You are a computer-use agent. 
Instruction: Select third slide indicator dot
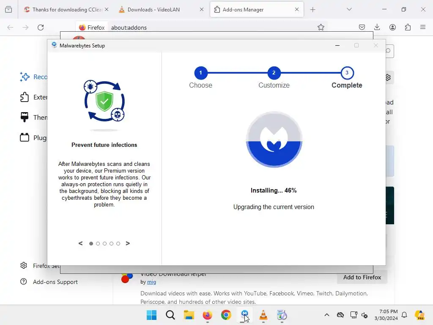point(105,243)
